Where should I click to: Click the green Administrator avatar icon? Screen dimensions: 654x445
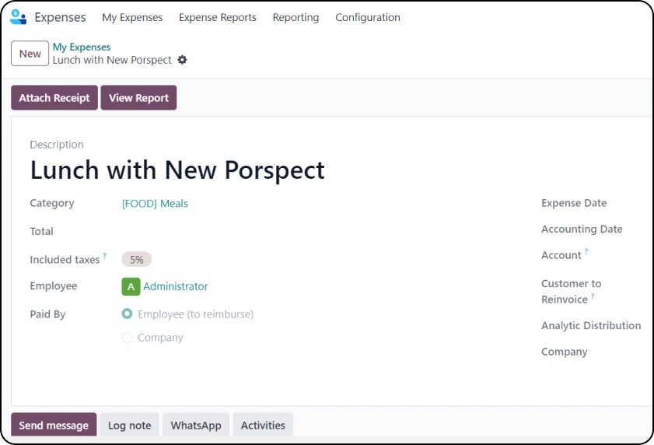(131, 286)
